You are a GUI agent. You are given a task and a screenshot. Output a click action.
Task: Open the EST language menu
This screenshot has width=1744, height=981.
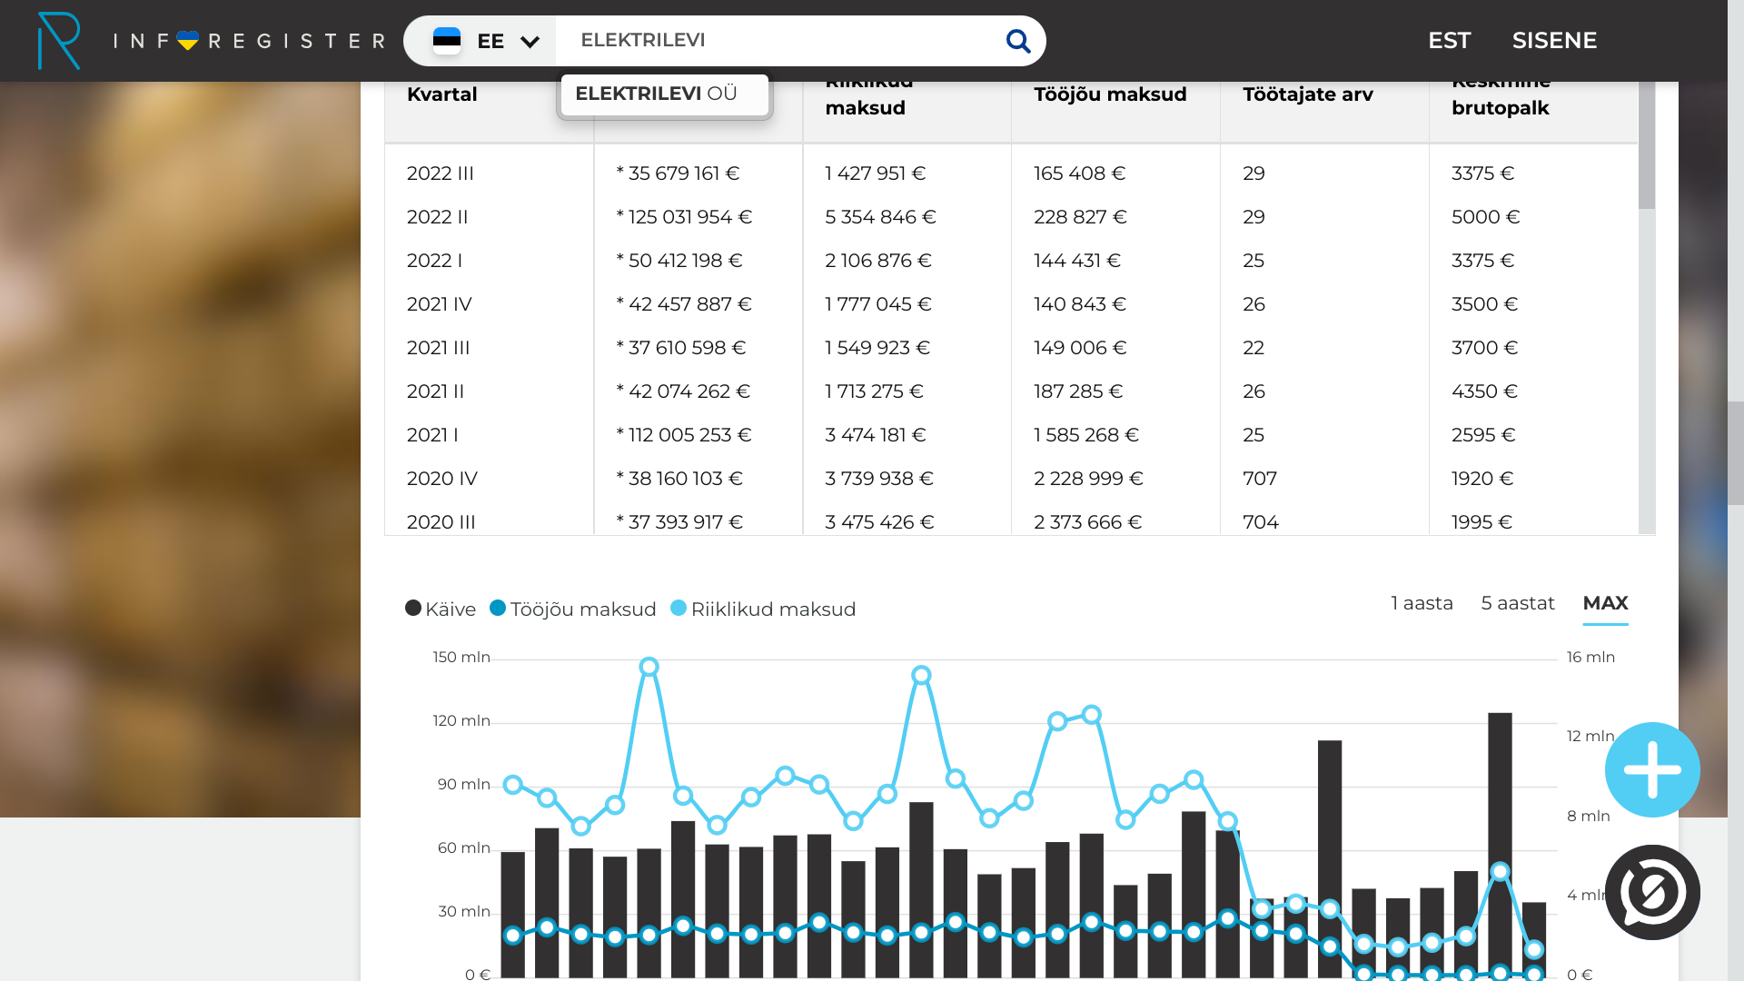point(1449,41)
